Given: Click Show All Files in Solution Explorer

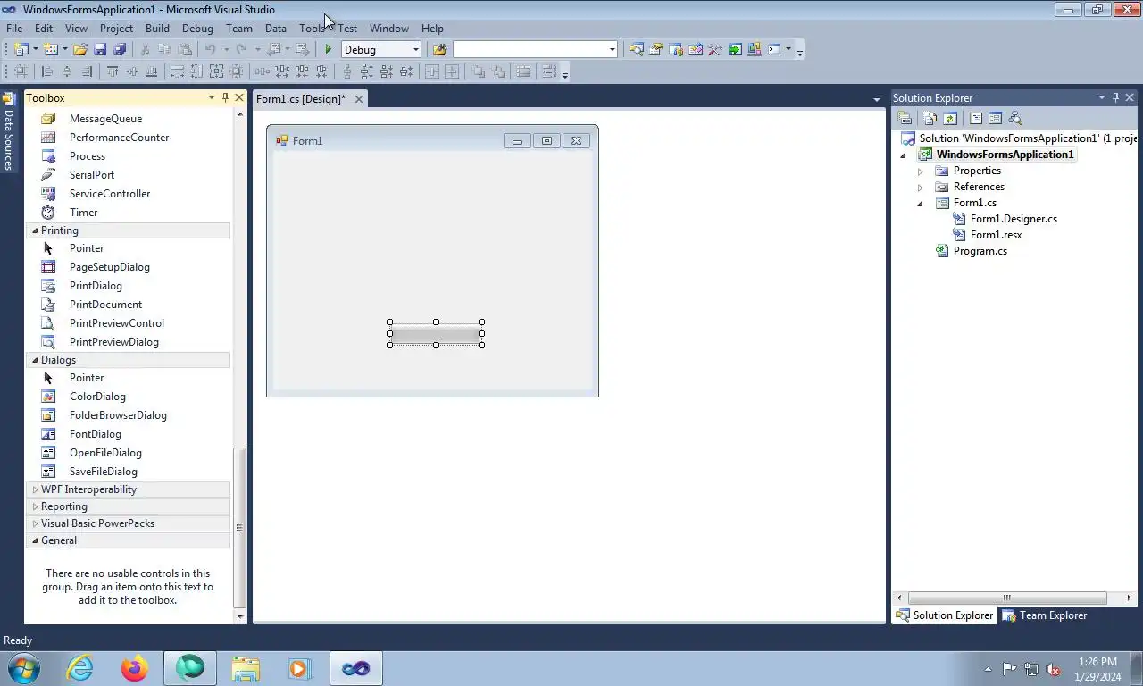Looking at the screenshot, I should pos(930,118).
